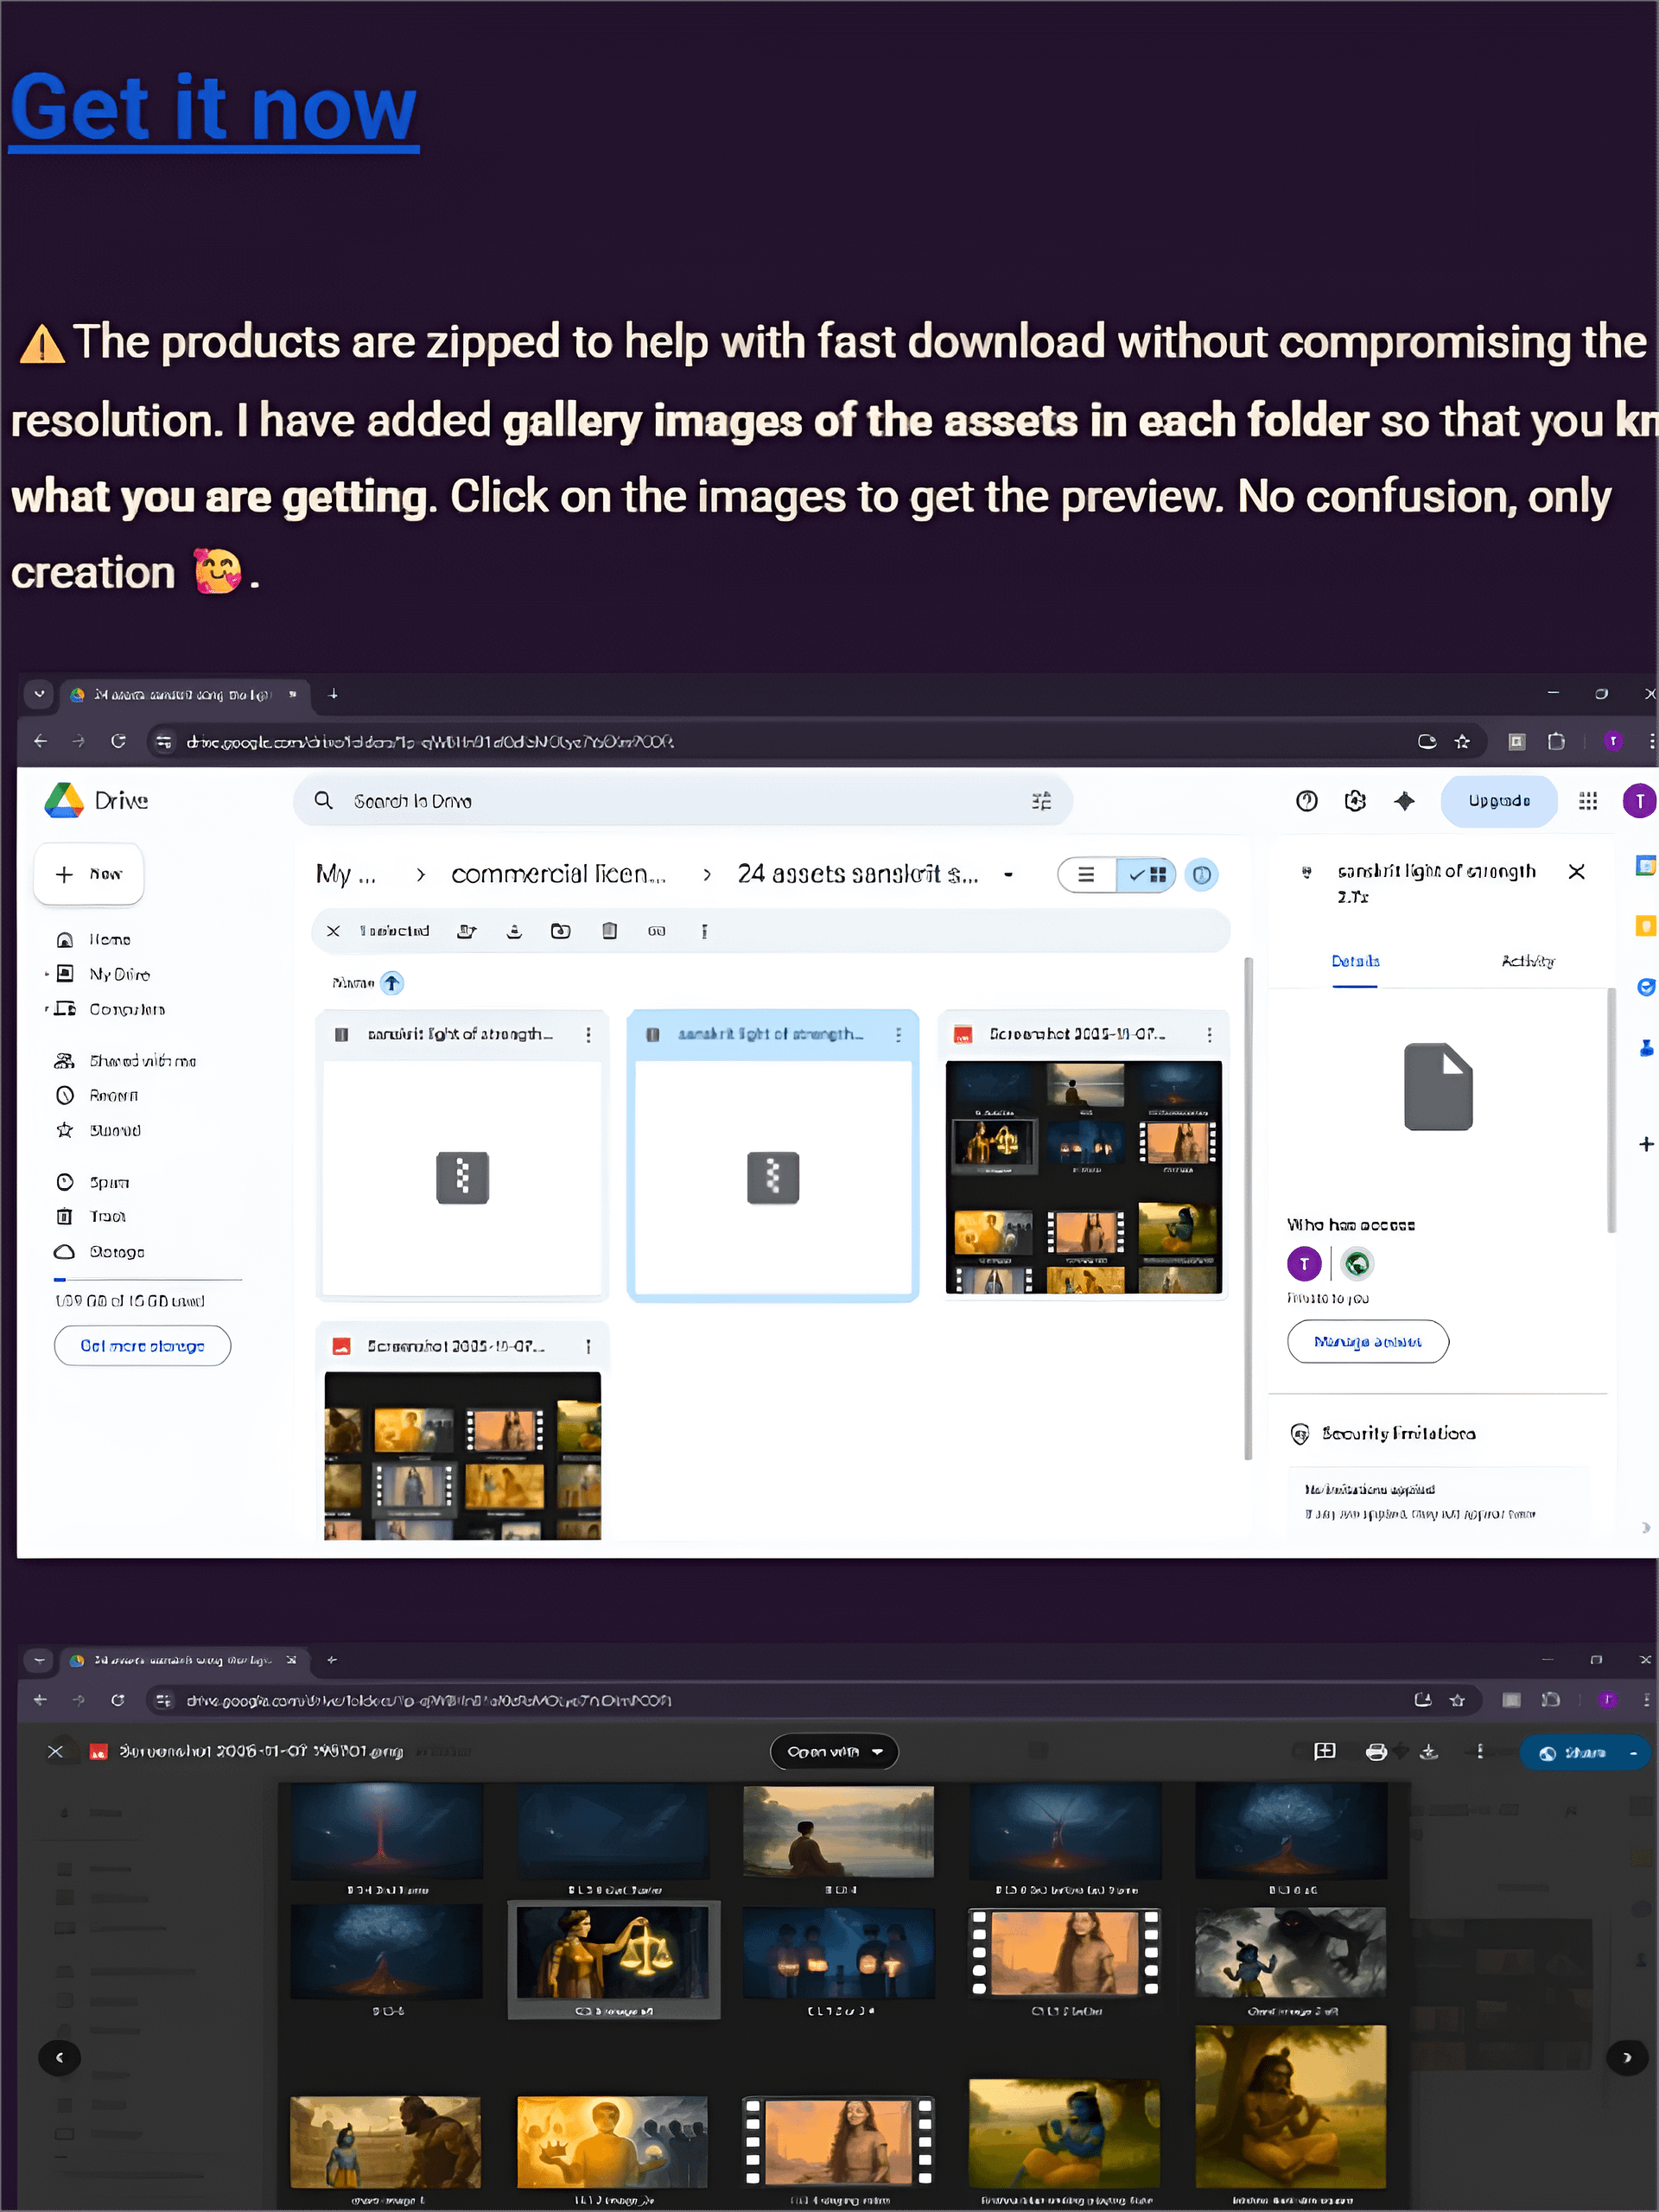Open the Google apps grid icon
1659x2212 pixels.
[1587, 801]
